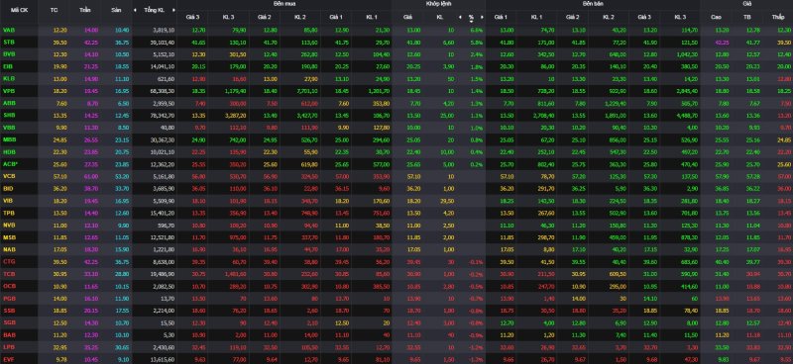The width and height of the screenshot is (793, 364).
Task: Click the sort arrow under the % header
Action: (x=471, y=22)
